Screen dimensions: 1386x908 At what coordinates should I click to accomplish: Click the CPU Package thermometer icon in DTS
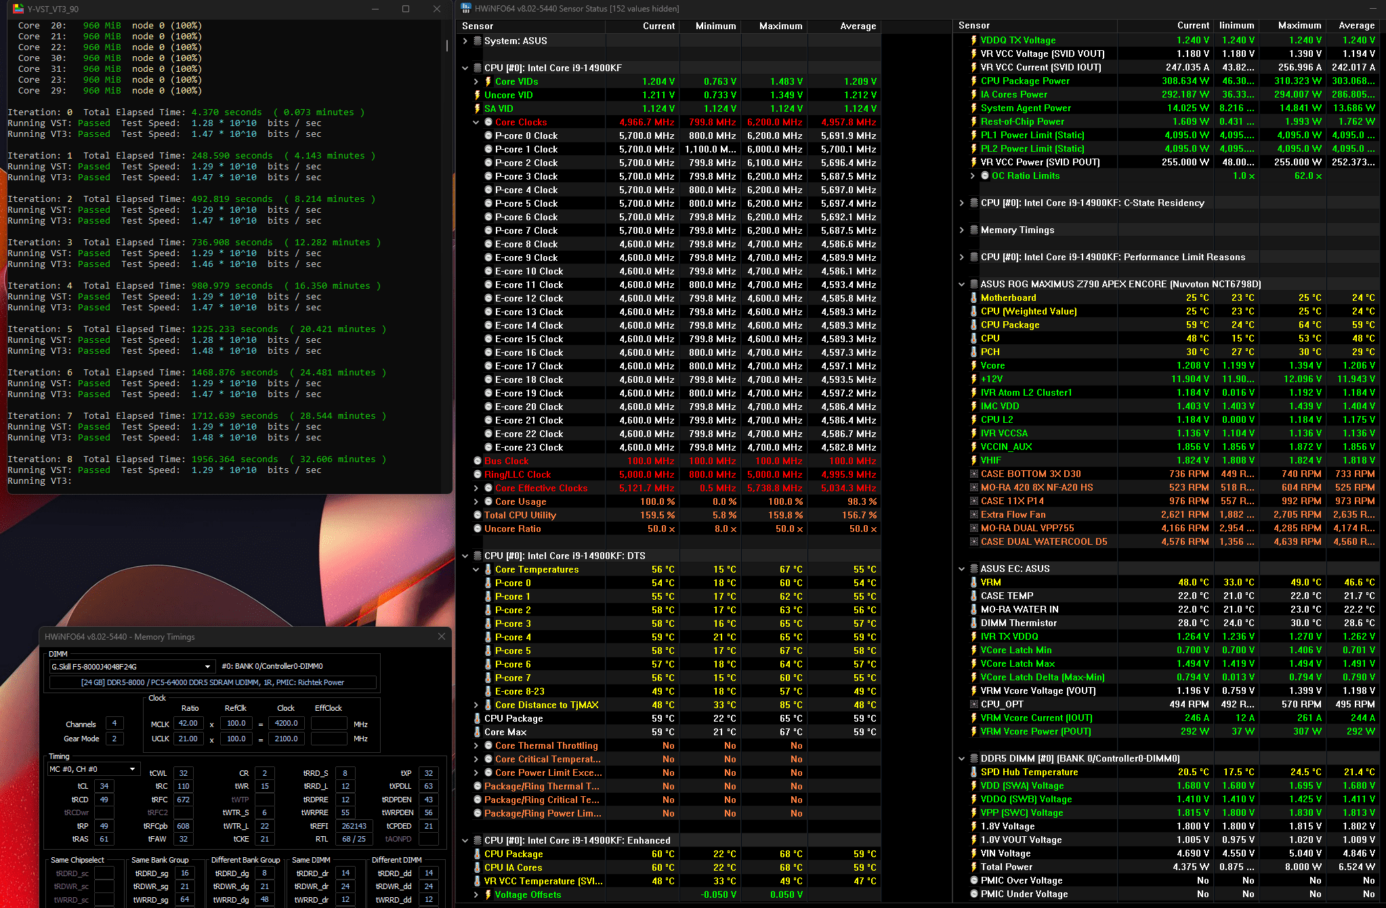[x=478, y=718]
